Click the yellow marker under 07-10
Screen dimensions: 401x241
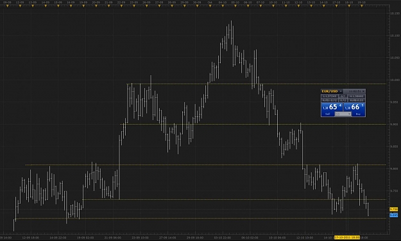(260, 6)
